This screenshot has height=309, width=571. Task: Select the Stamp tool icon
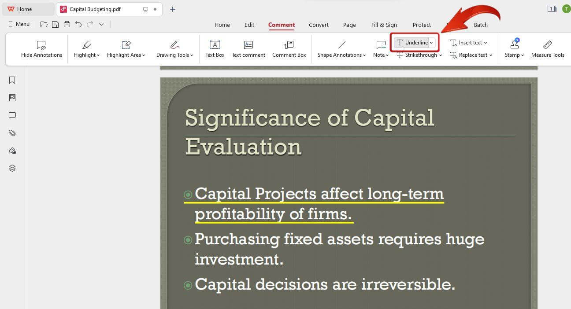click(515, 44)
